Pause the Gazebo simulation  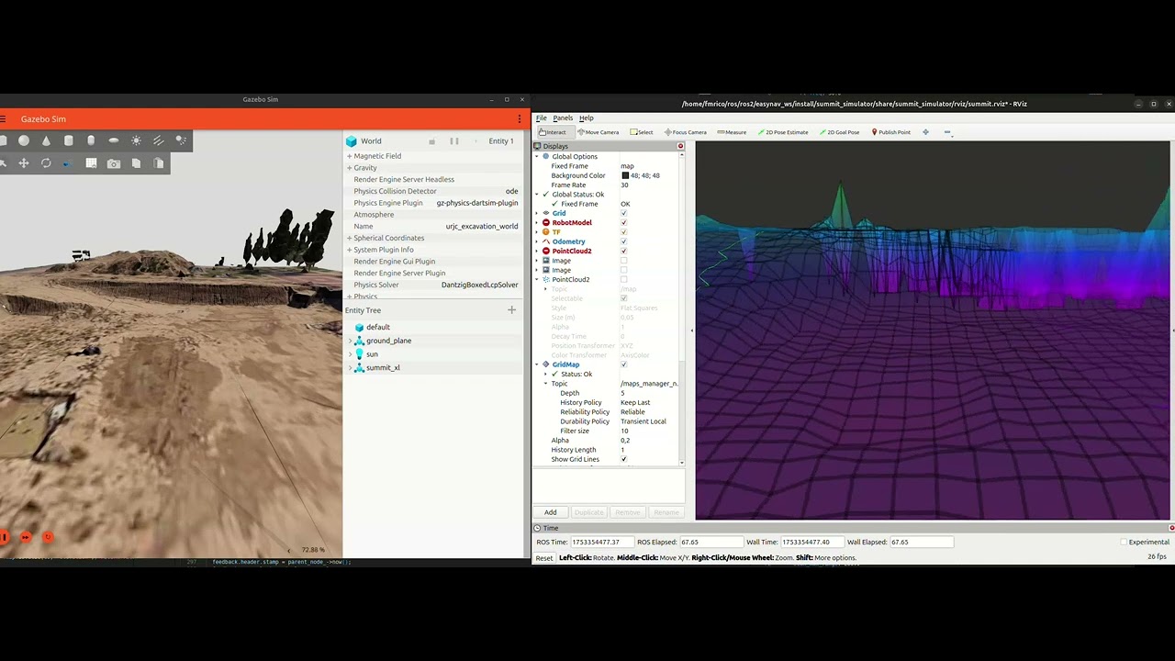pos(4,537)
